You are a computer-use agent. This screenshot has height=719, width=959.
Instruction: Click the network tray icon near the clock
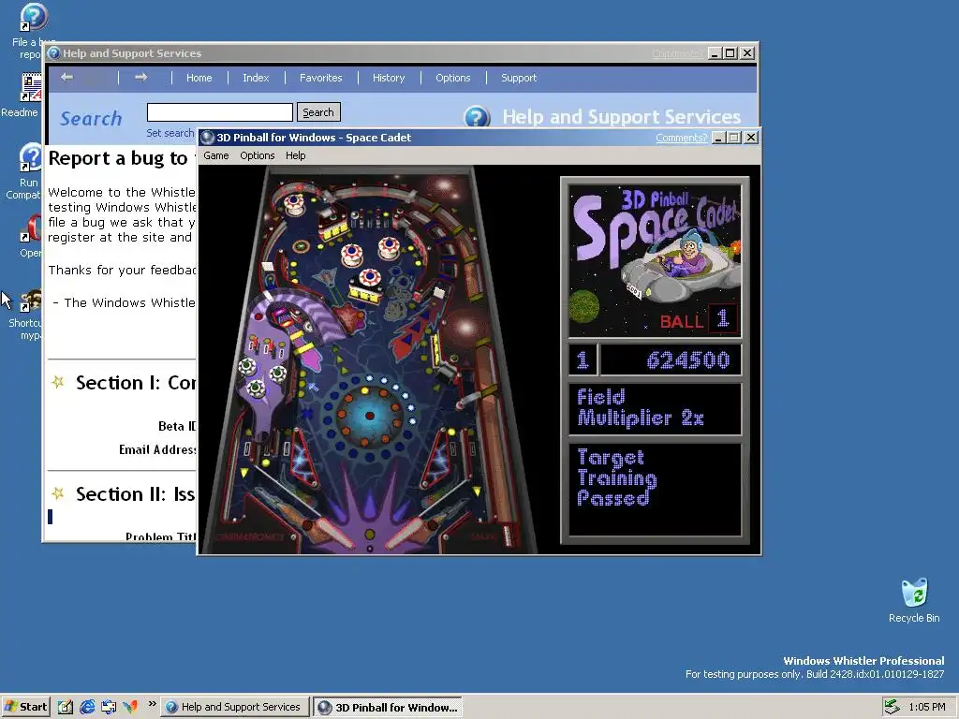[x=893, y=707]
